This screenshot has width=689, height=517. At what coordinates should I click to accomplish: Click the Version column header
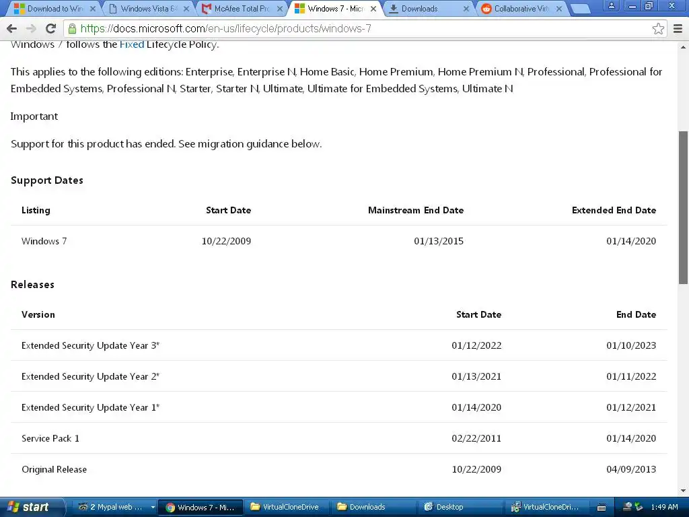pos(38,315)
